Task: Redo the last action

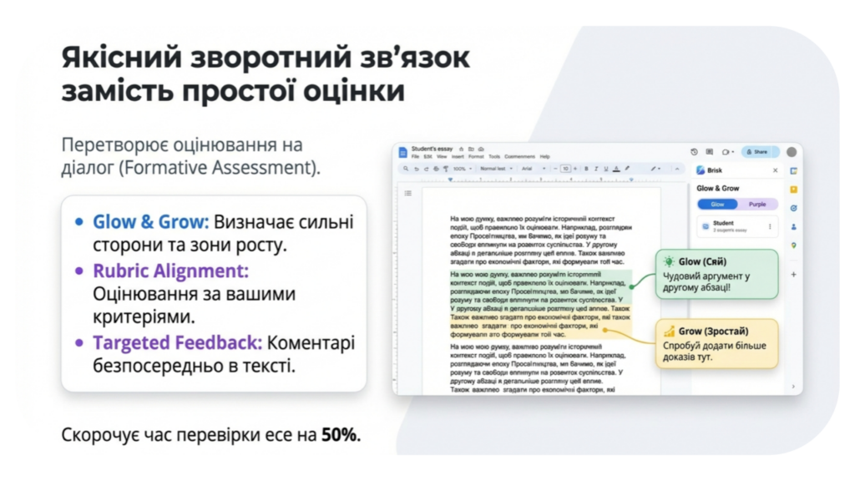Action: pyautogui.click(x=427, y=169)
